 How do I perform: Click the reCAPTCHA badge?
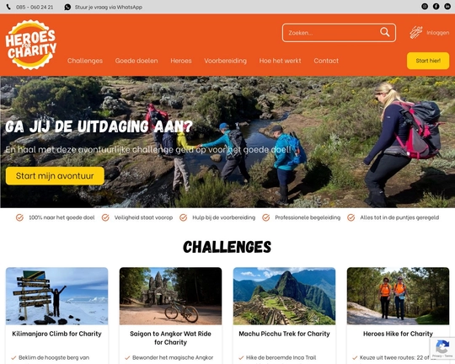[442, 348]
